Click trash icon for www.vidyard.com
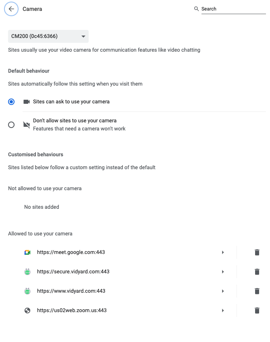The image size is (270, 342). (x=257, y=291)
